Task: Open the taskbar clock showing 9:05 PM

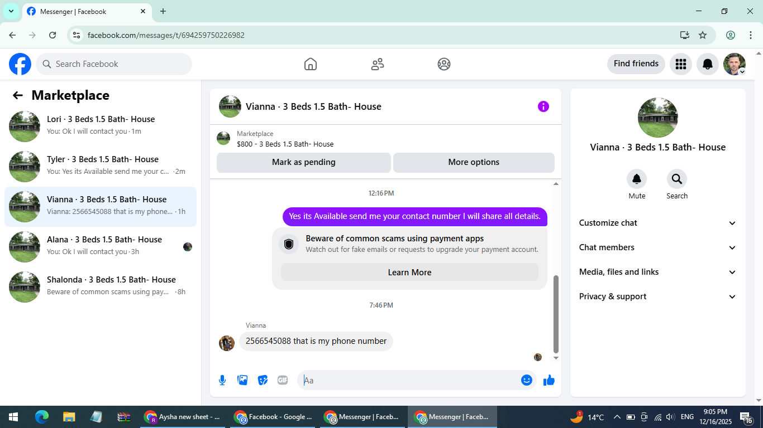Action: [715, 417]
